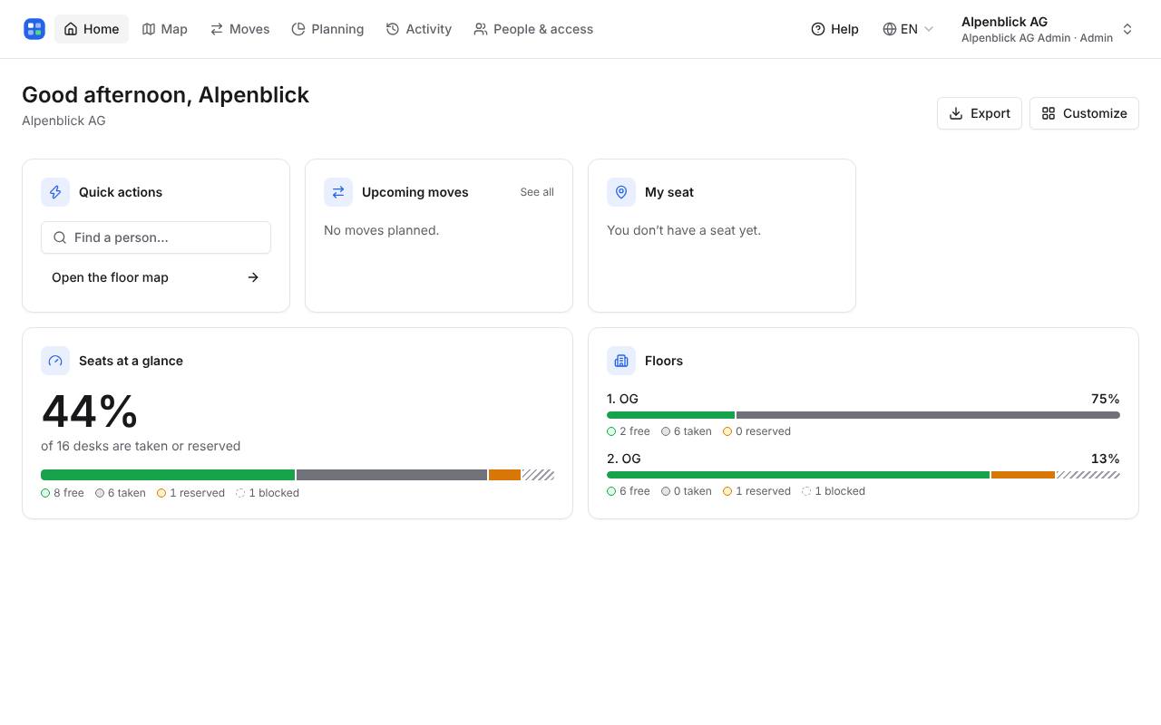Image resolution: width=1161 pixels, height=725 pixels.
Task: Click the 44% occupancy figure
Action: [x=90, y=411]
